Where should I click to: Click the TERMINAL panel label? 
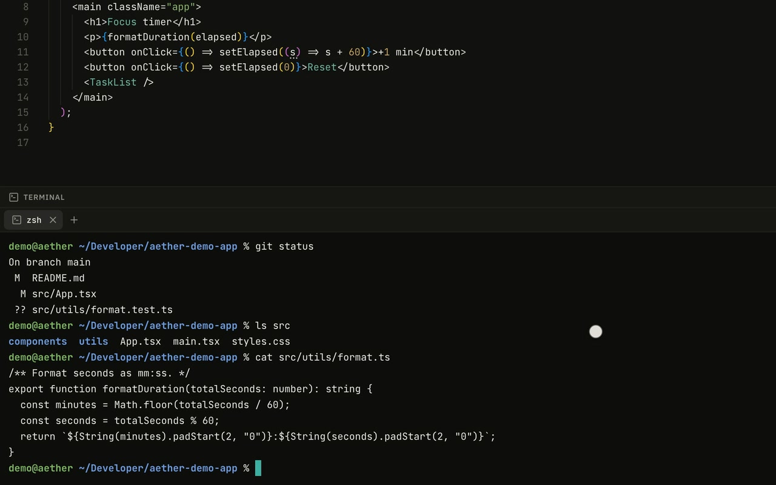pos(44,198)
